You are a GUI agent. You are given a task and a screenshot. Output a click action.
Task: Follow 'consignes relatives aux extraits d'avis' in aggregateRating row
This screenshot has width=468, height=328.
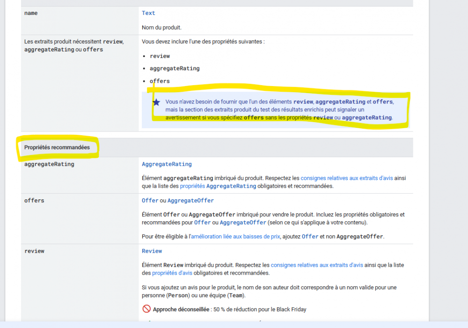pos(346,178)
